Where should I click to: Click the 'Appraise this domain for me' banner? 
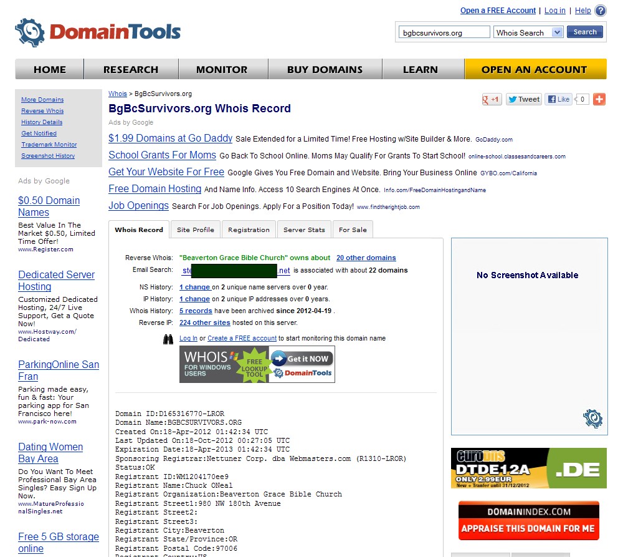528,521
